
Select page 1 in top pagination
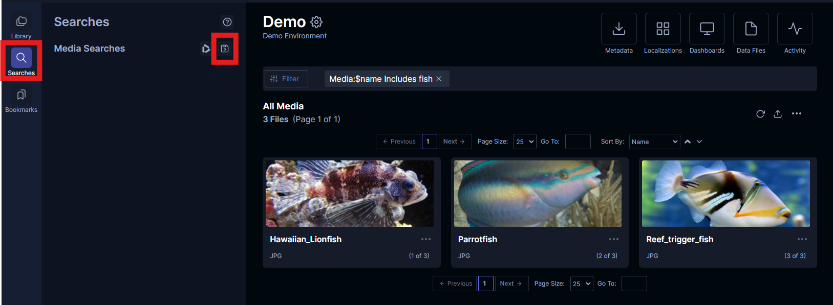click(x=429, y=142)
